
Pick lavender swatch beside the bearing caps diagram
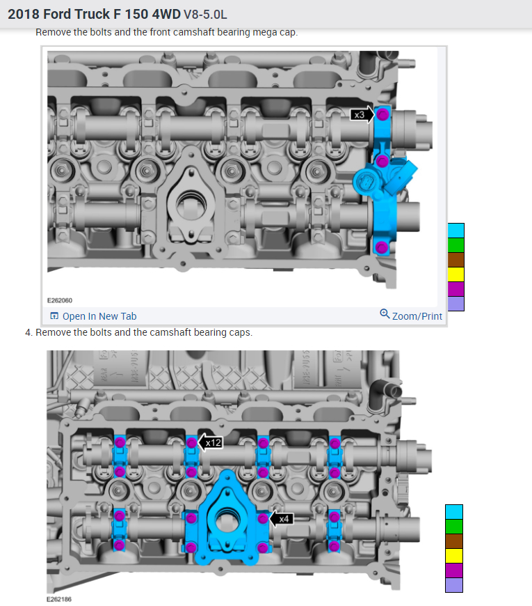(454, 585)
